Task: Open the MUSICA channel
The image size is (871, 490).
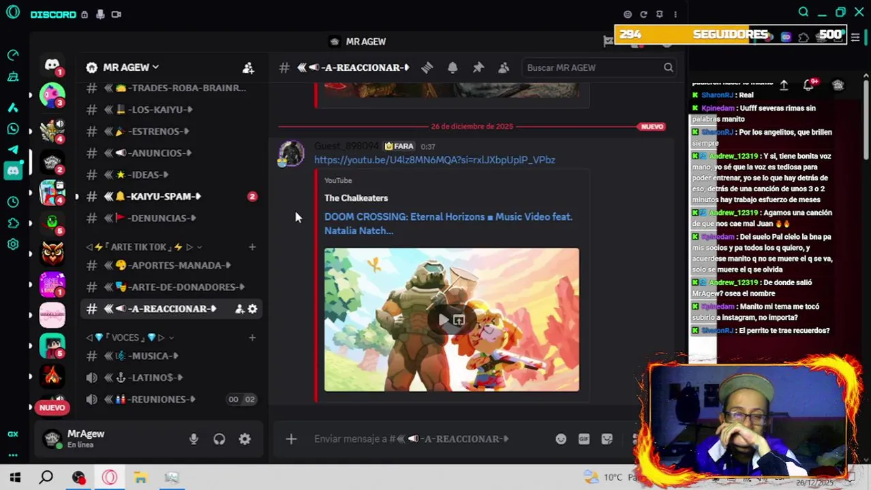Action: (x=171, y=356)
